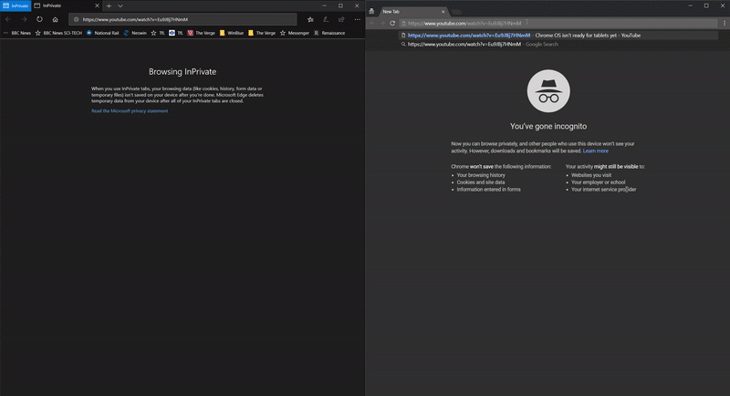Close the New Tab tab in Chrome

click(x=443, y=12)
